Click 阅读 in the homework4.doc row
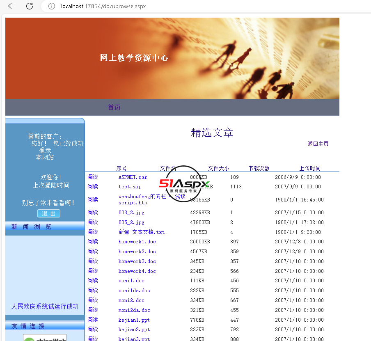This screenshot has height=341, width=371. (92, 271)
